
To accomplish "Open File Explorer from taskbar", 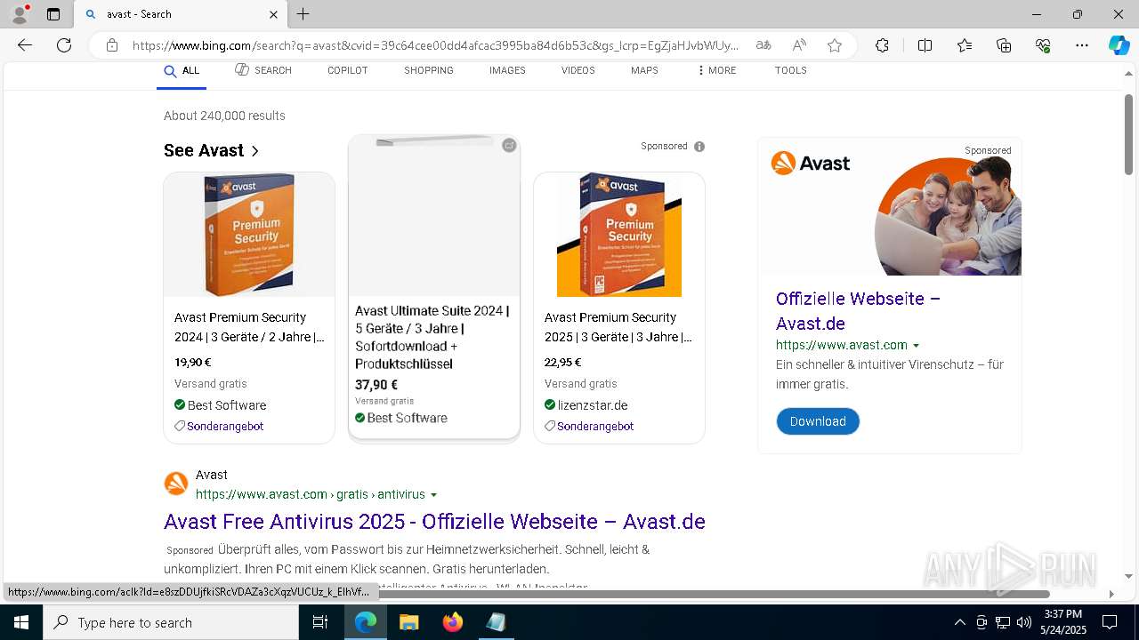I will tap(408, 622).
